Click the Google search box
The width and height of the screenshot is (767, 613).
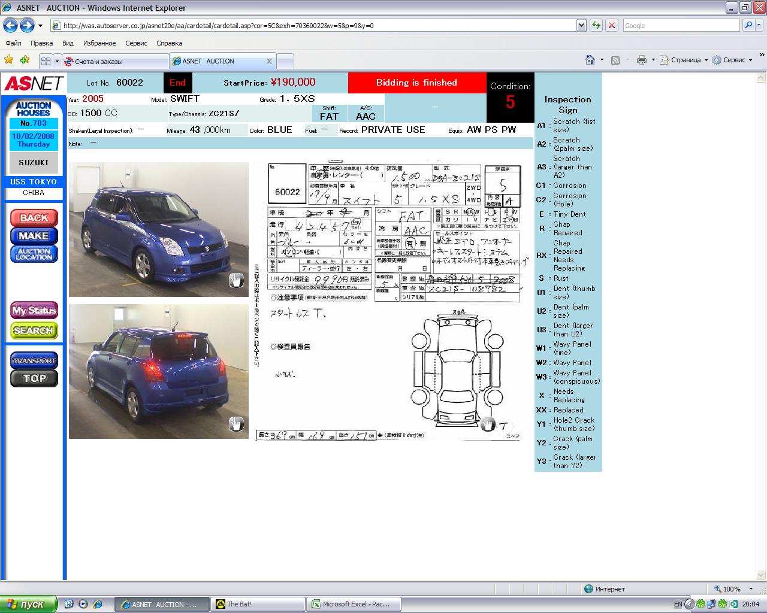(681, 26)
